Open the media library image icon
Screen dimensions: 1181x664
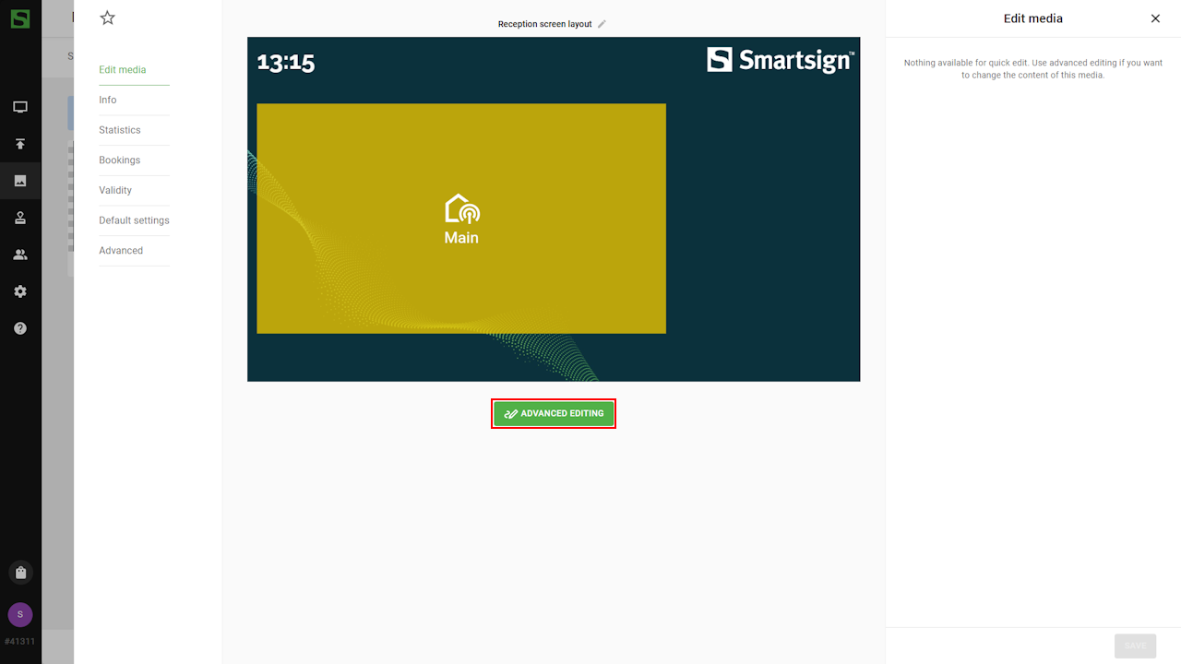pos(20,181)
